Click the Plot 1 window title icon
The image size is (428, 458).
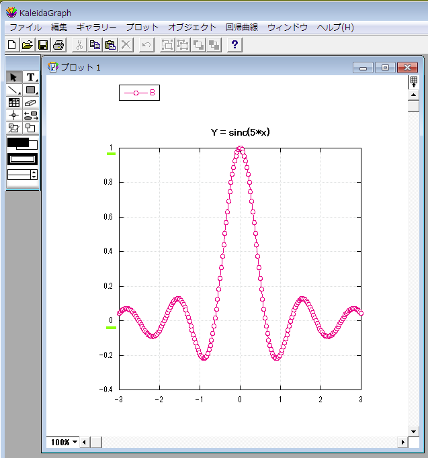coord(53,67)
